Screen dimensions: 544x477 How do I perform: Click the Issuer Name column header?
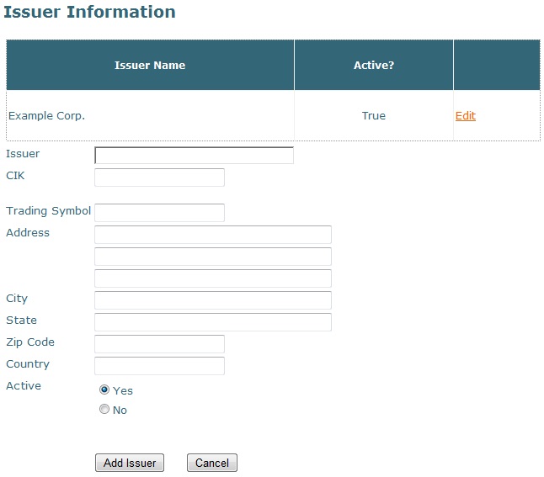150,66
